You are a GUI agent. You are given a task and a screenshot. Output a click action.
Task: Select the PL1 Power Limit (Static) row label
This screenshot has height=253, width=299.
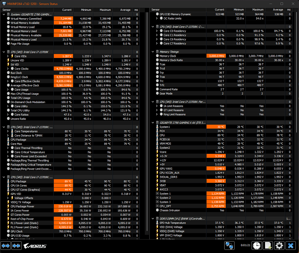coord(25,223)
